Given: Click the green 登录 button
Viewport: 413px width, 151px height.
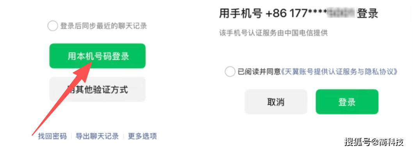Looking at the screenshot, I should tap(347, 102).
